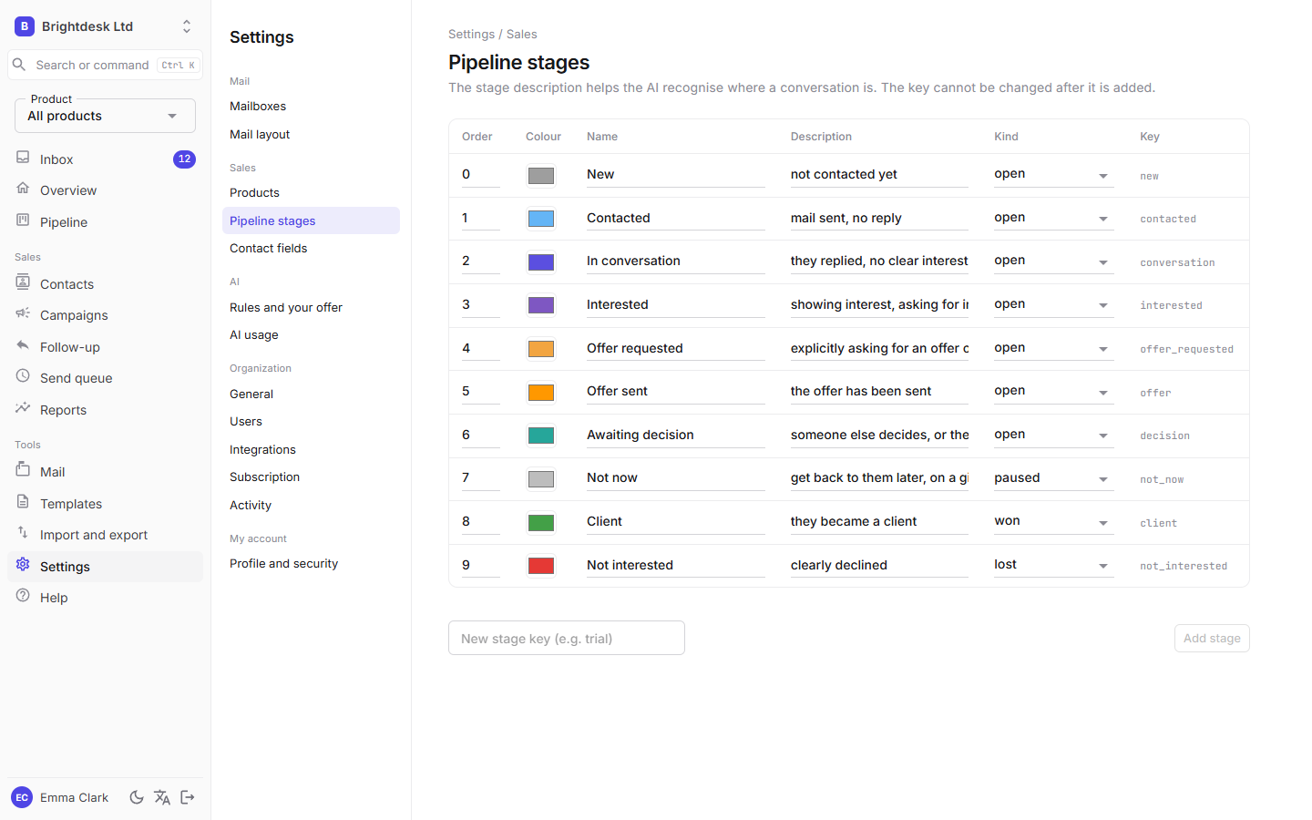Open Users settings page

tap(311, 421)
